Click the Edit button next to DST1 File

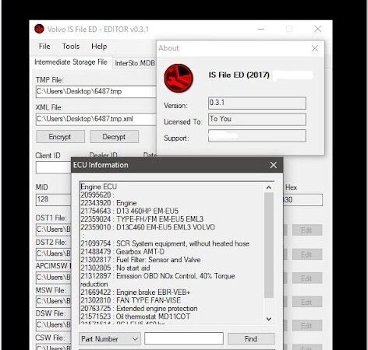coord(307,230)
